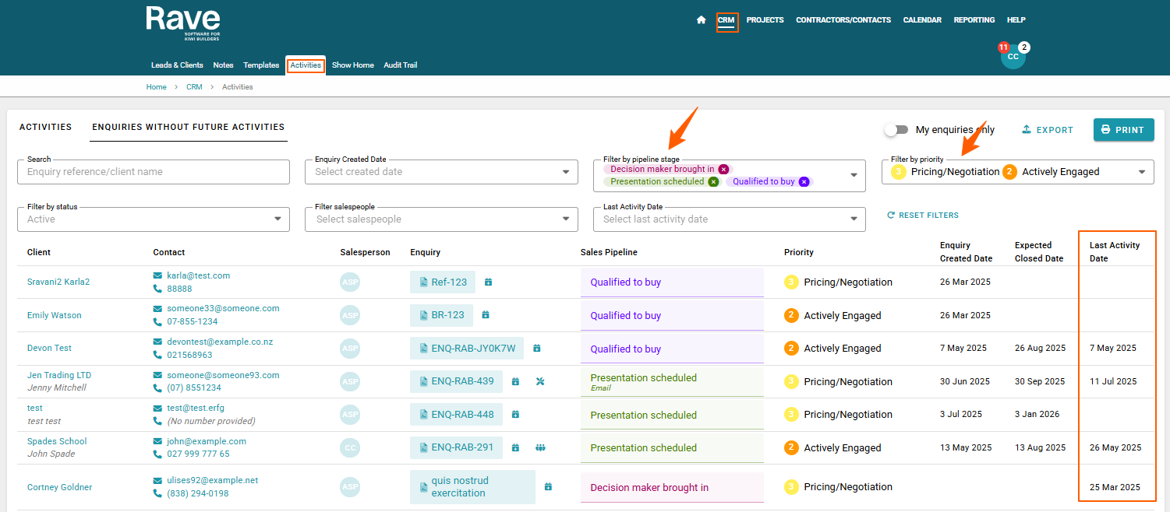Click the envelope icon beside devontest@example.co.nz

[x=157, y=342]
